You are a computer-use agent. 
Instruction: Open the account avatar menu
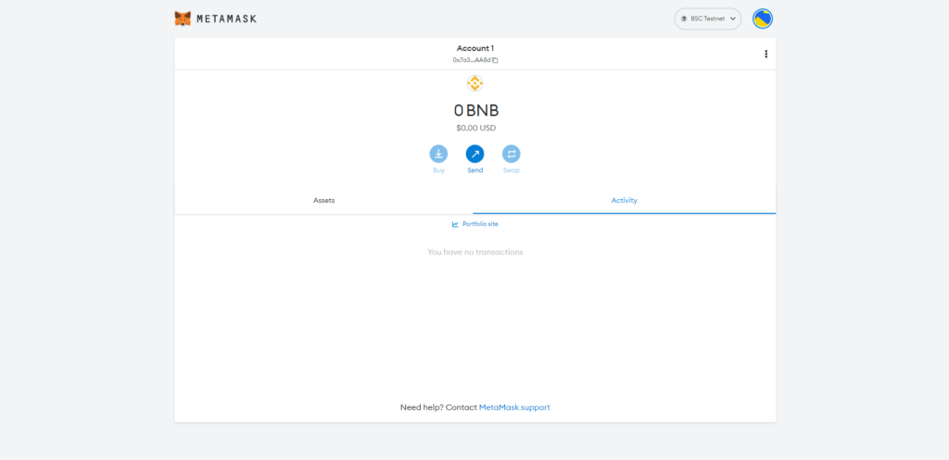[763, 19]
